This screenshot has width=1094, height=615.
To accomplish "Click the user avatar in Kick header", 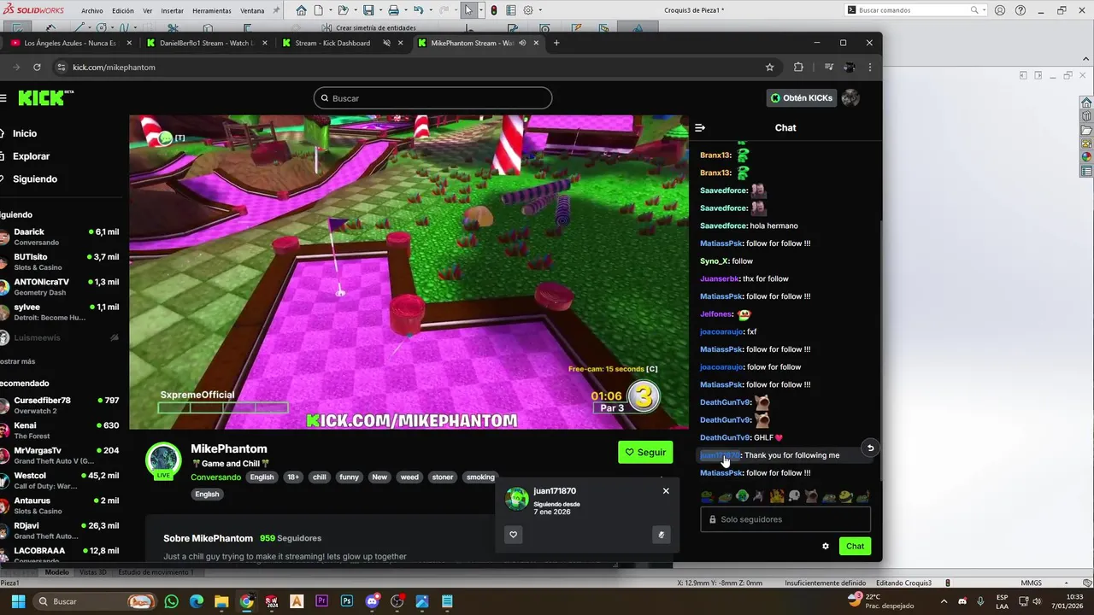I will point(850,98).
